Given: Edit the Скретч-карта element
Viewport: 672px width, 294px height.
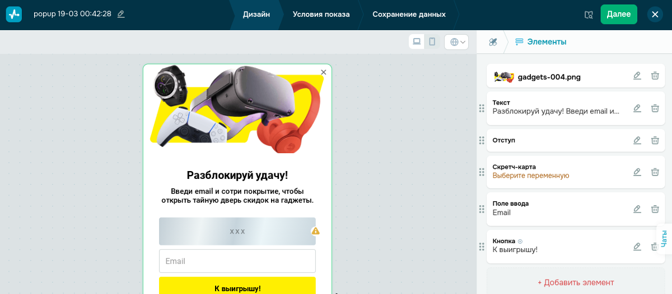Looking at the screenshot, I should coord(637,172).
